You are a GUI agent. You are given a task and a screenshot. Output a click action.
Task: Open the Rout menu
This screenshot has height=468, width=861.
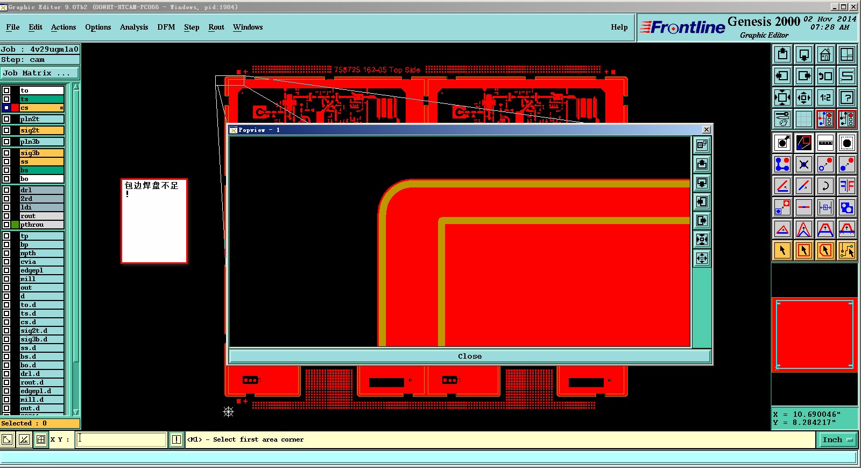tap(216, 27)
